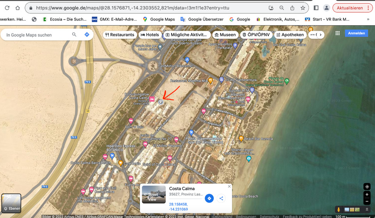Toggle the Ebenen map layer view

11,203
